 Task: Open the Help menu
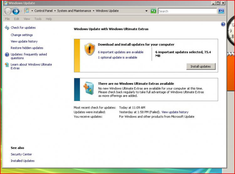(x=49, y=19)
